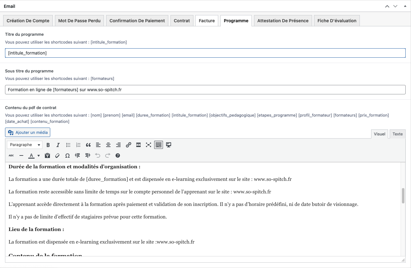This screenshot has width=411, height=268.
Task: Insert a horizontal line
Action: pos(21,155)
